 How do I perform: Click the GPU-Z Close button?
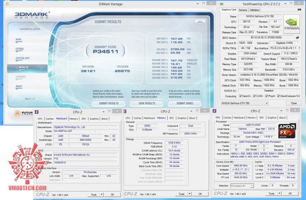click(x=294, y=103)
